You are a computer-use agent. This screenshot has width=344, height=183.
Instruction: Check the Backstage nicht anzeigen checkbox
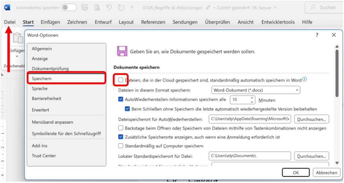coord(121,128)
